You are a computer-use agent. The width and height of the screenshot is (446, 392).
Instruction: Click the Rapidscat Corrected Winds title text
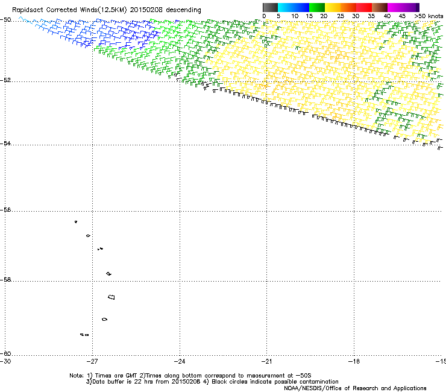[x=107, y=10]
